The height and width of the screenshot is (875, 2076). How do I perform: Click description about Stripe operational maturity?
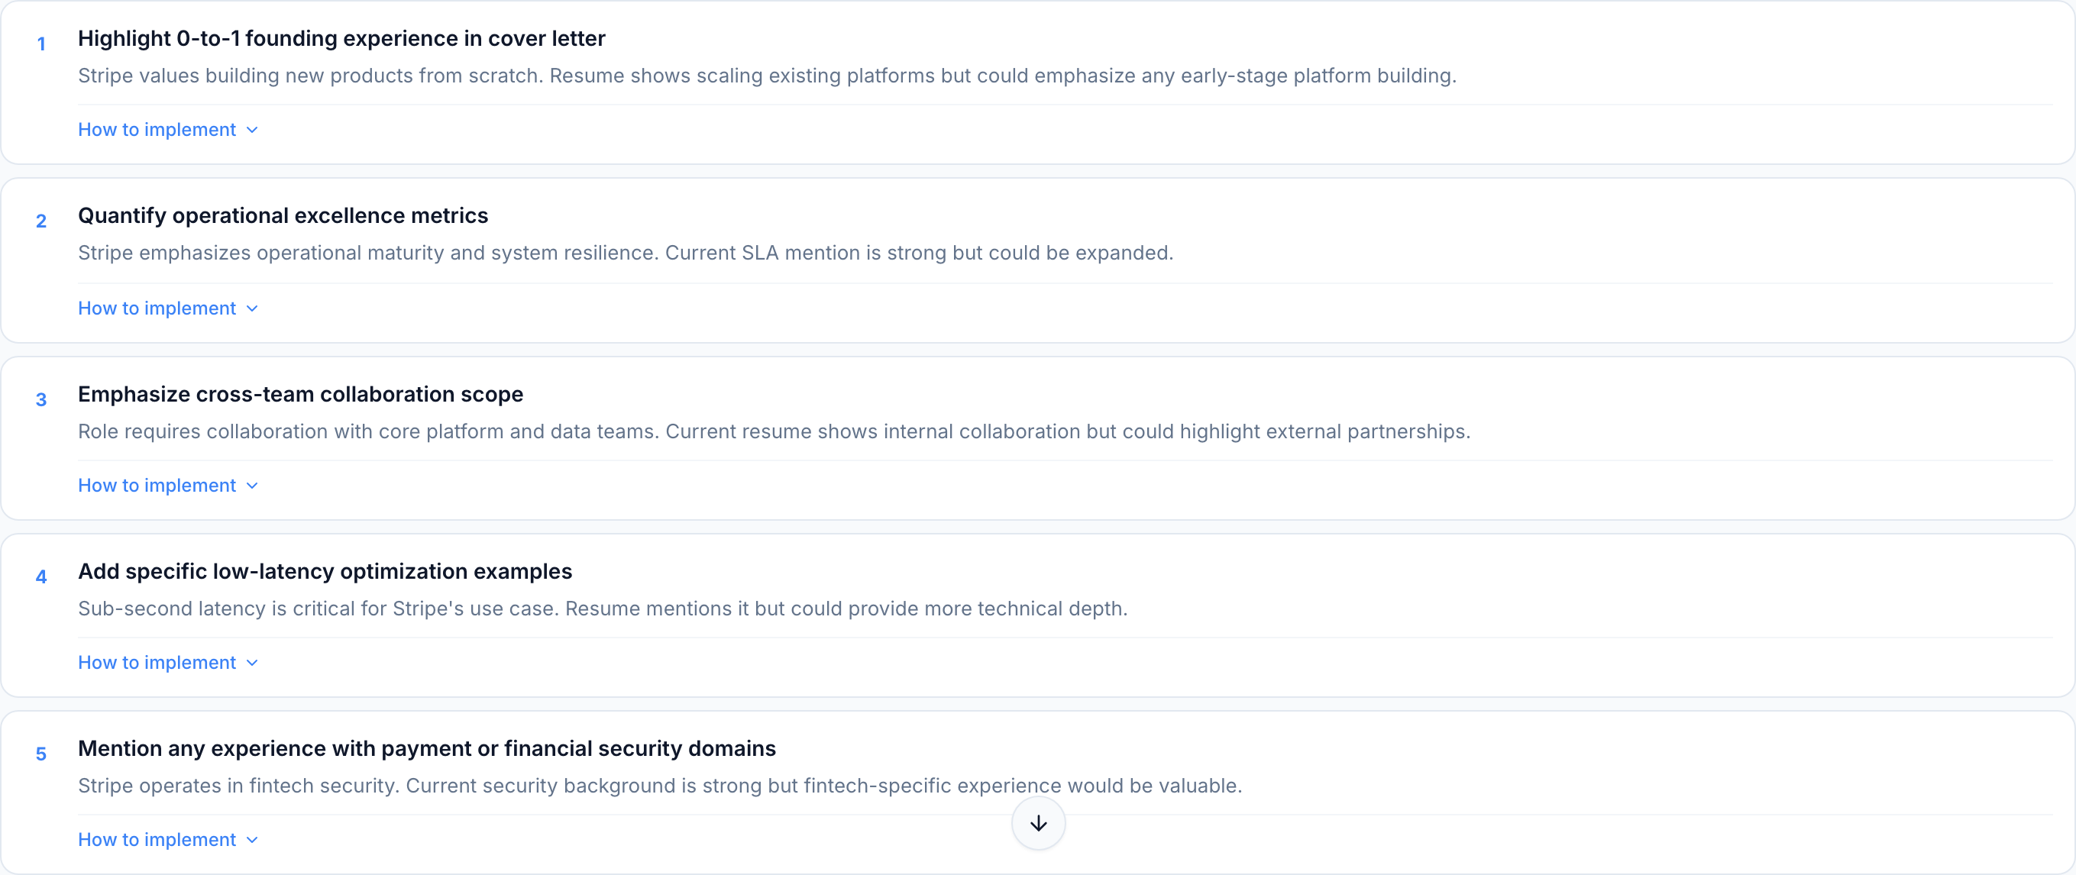point(625,253)
